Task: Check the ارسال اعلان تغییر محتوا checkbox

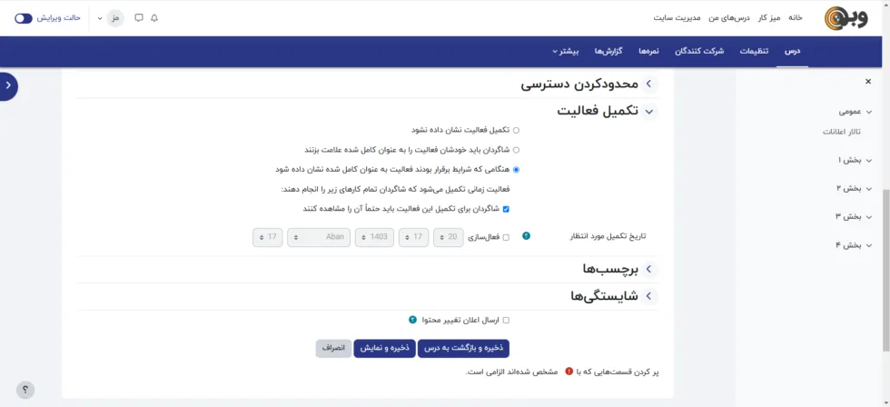Action: coord(506,320)
